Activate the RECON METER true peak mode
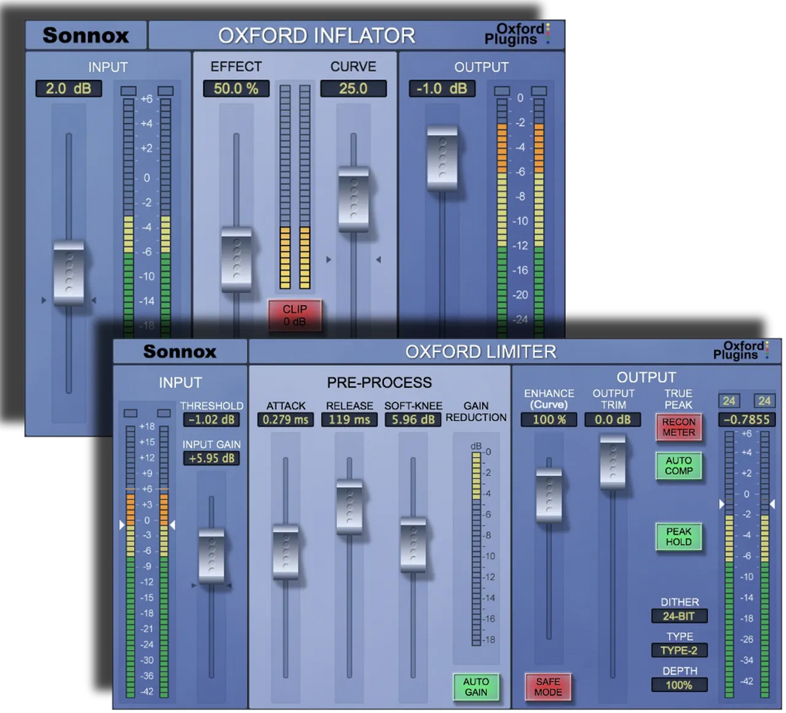 (679, 428)
